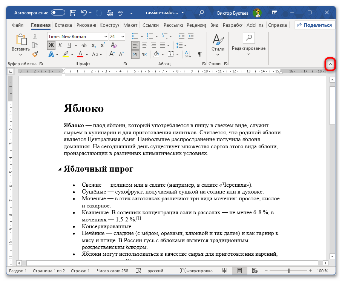
Task: Align paragraph to the right
Action: (x=153, y=45)
